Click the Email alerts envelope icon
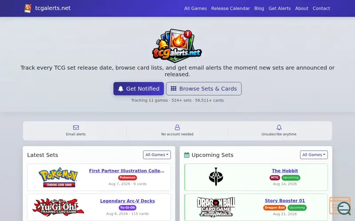 coord(76,127)
